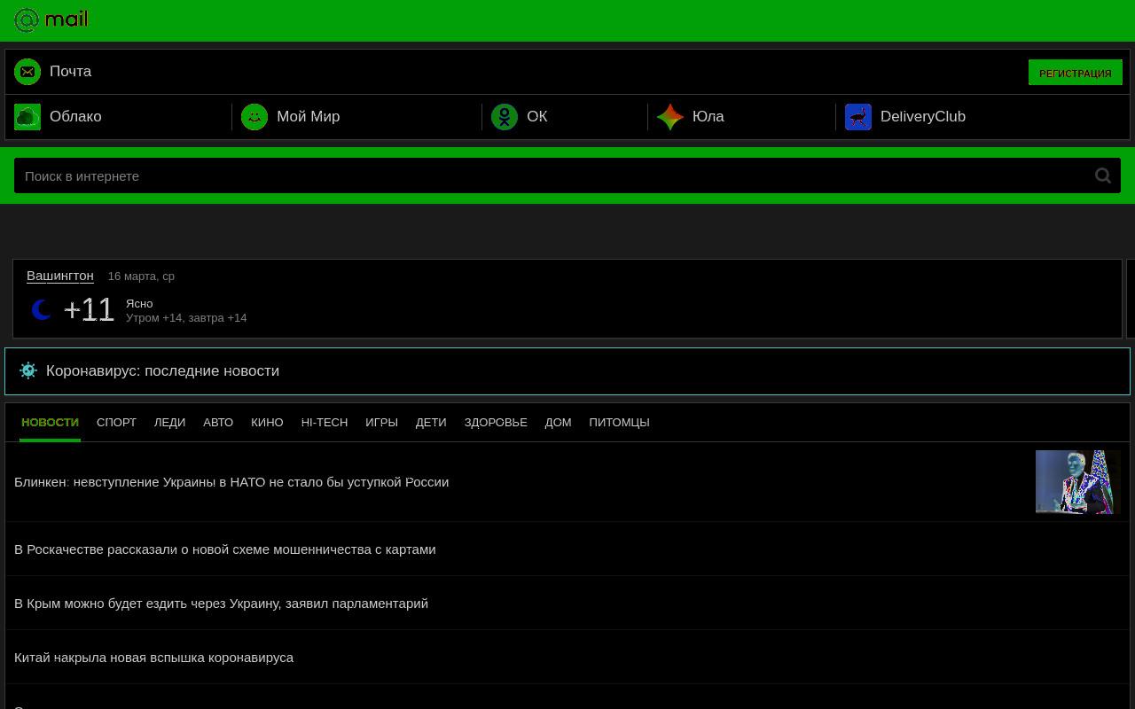Image resolution: width=1135 pixels, height=709 pixels.
Task: Switch to the Авто tab
Action: pyautogui.click(x=218, y=422)
